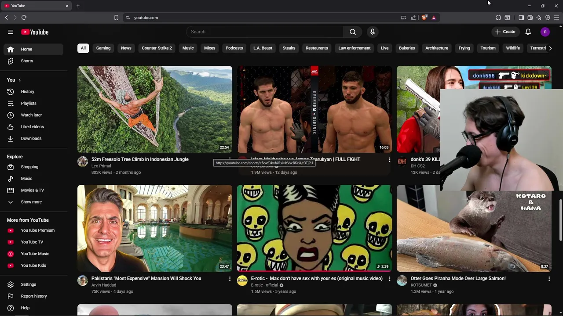Open more options for E-rotic video
This screenshot has width=563, height=316.
point(389,279)
